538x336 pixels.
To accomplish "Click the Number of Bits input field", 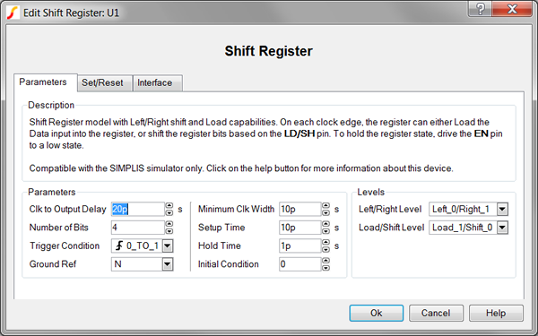I will point(138,228).
